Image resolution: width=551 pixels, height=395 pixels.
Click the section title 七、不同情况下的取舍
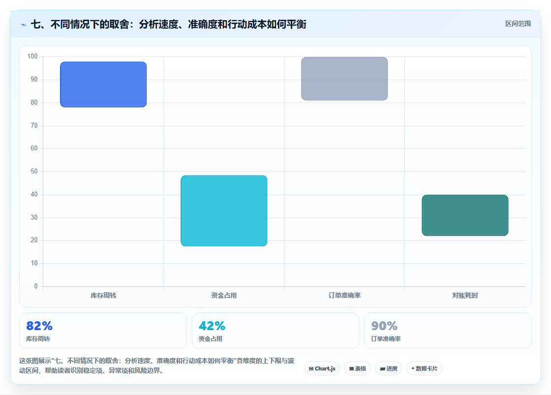169,24
